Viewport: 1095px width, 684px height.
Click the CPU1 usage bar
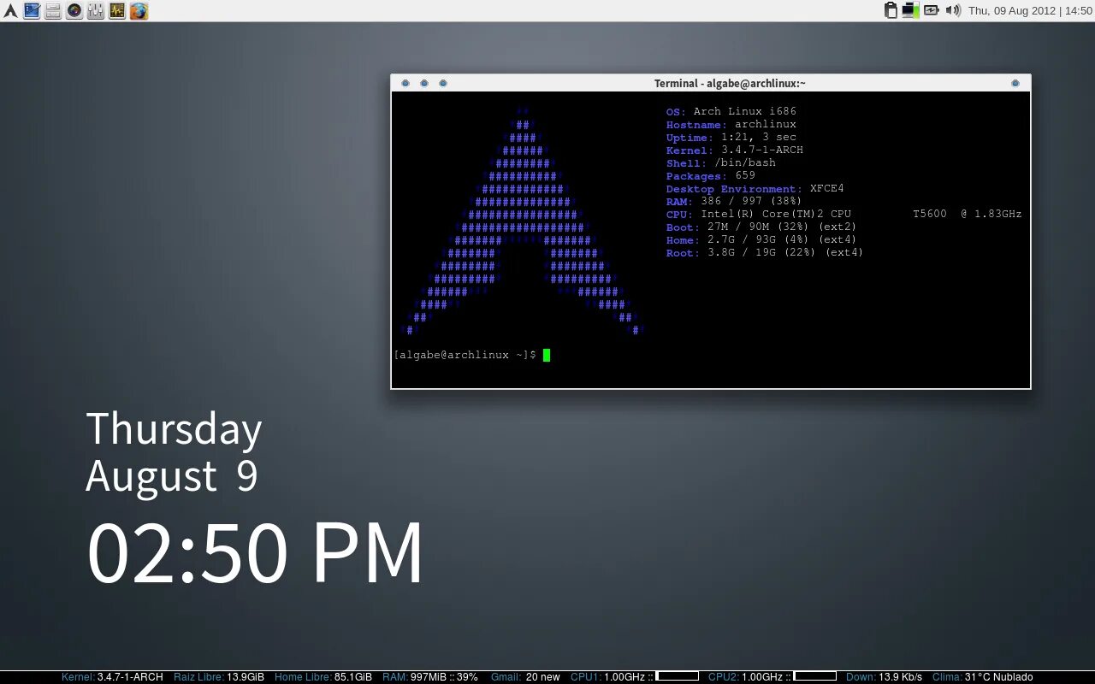pos(678,676)
